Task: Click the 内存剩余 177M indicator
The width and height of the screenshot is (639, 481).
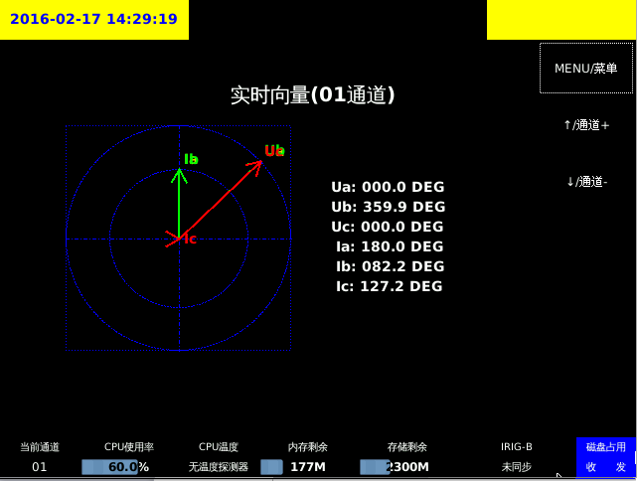Action: [x=295, y=467]
